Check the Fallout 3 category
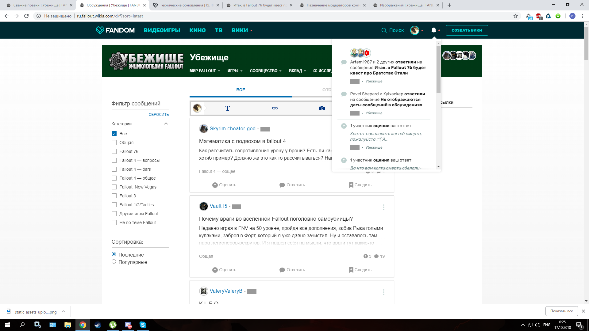Screen dimensions: 589x331 (x=114, y=196)
